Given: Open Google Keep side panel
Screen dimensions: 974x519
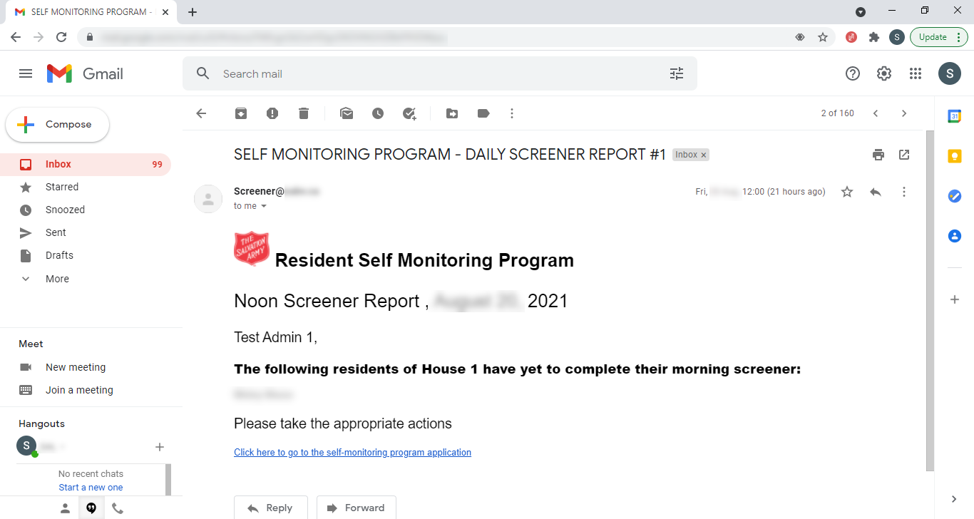Looking at the screenshot, I should click(955, 156).
